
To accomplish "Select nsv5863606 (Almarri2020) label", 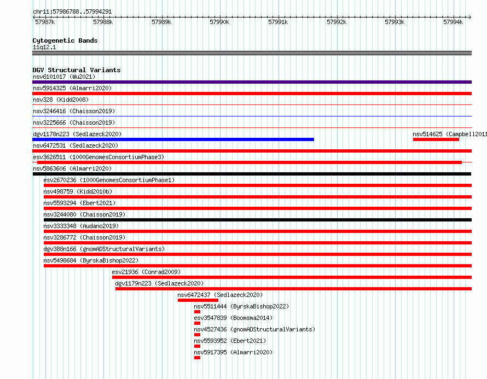I will click(x=72, y=168).
